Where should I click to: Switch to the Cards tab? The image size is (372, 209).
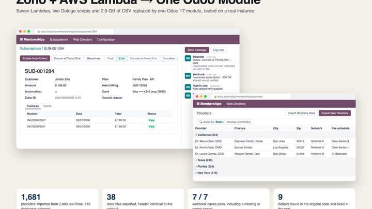(47, 106)
